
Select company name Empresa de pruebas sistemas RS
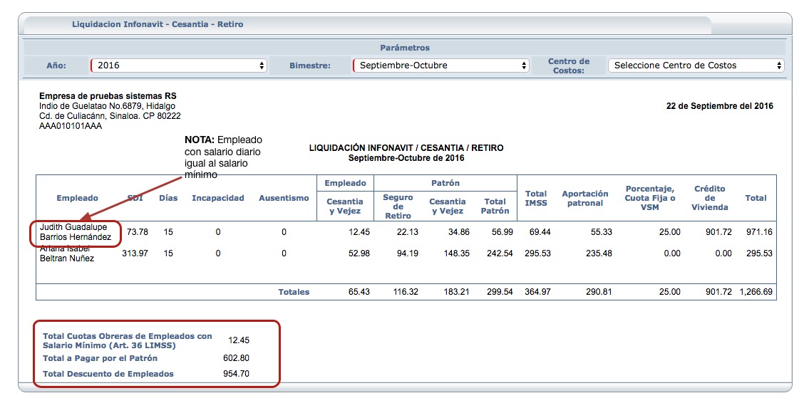pyautogui.click(x=108, y=95)
